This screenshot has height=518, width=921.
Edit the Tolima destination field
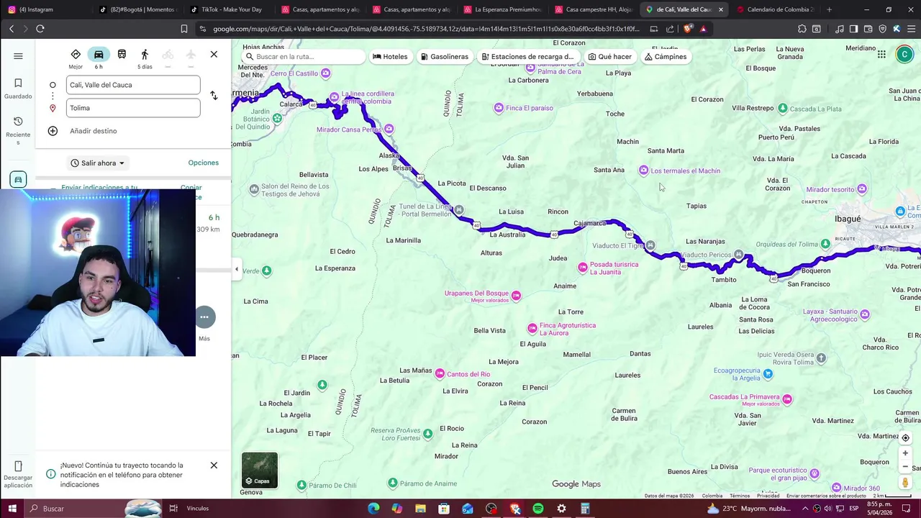click(133, 108)
